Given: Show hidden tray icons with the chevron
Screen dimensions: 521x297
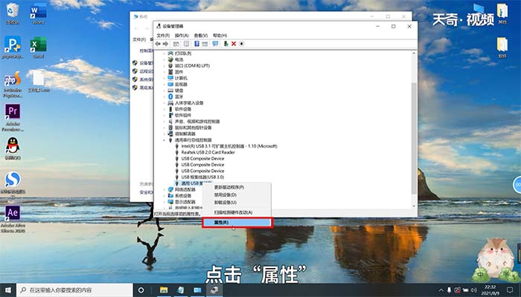Looking at the screenshot, I should tap(441, 290).
